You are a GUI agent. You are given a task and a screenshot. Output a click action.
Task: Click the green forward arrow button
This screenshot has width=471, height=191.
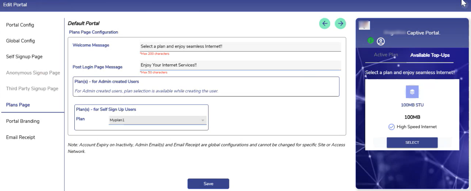coord(340,23)
